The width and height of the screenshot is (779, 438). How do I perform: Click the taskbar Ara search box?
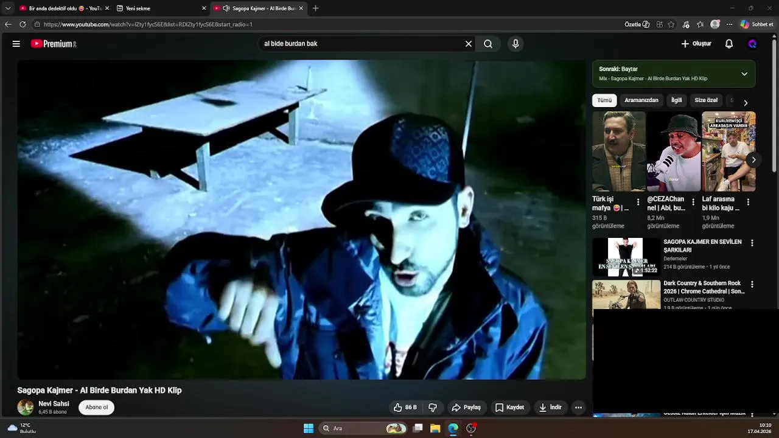[x=364, y=428]
